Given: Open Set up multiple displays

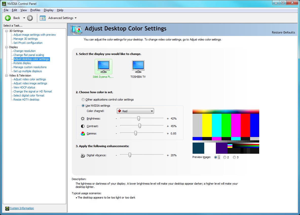Looking at the screenshot, I should click(28, 71).
